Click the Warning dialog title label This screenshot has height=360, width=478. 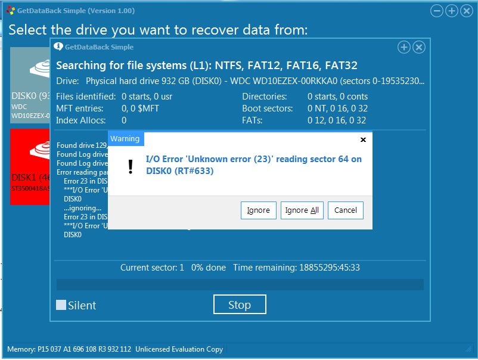tap(125, 139)
